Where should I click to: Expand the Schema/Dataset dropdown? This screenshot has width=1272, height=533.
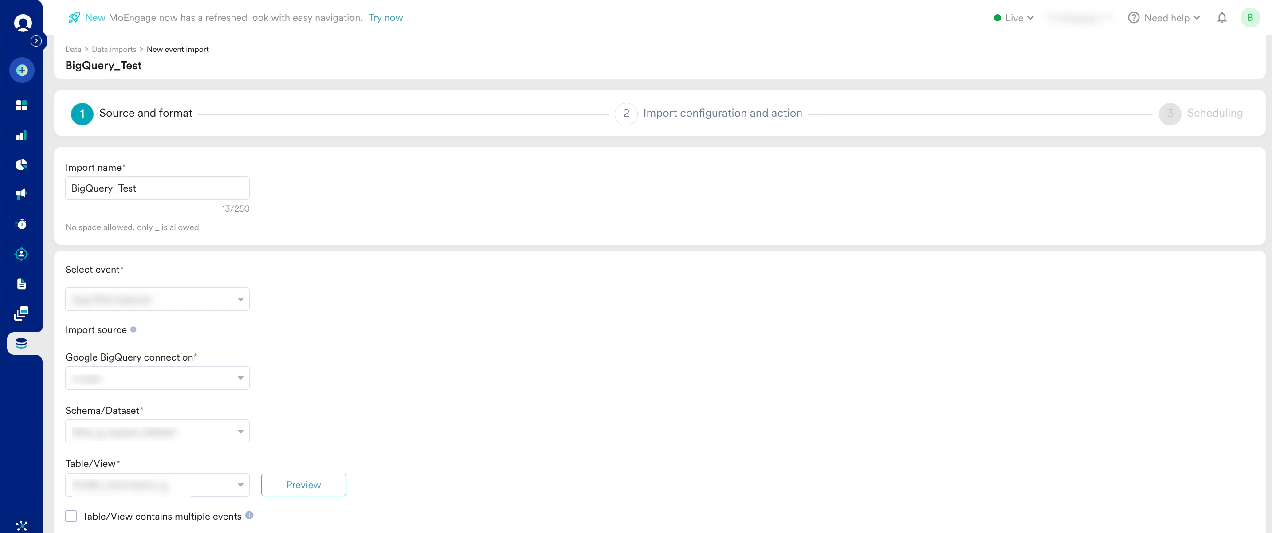(x=157, y=431)
